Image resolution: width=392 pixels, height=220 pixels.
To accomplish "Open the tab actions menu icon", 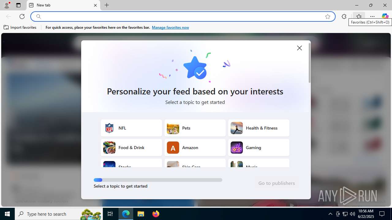I will point(18,5).
